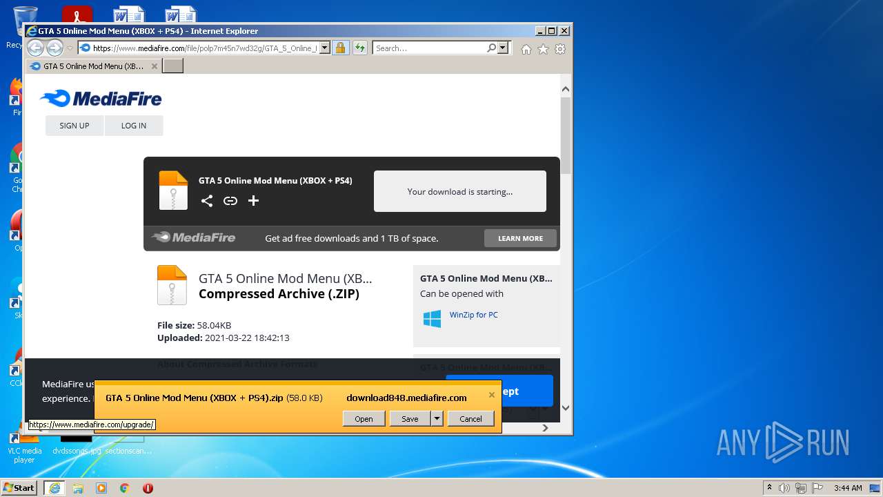Click the search magnifier icon in search box
The width and height of the screenshot is (883, 497).
491,48
